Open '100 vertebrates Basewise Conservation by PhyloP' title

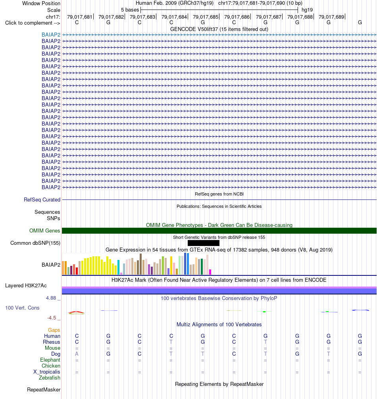tap(219, 298)
